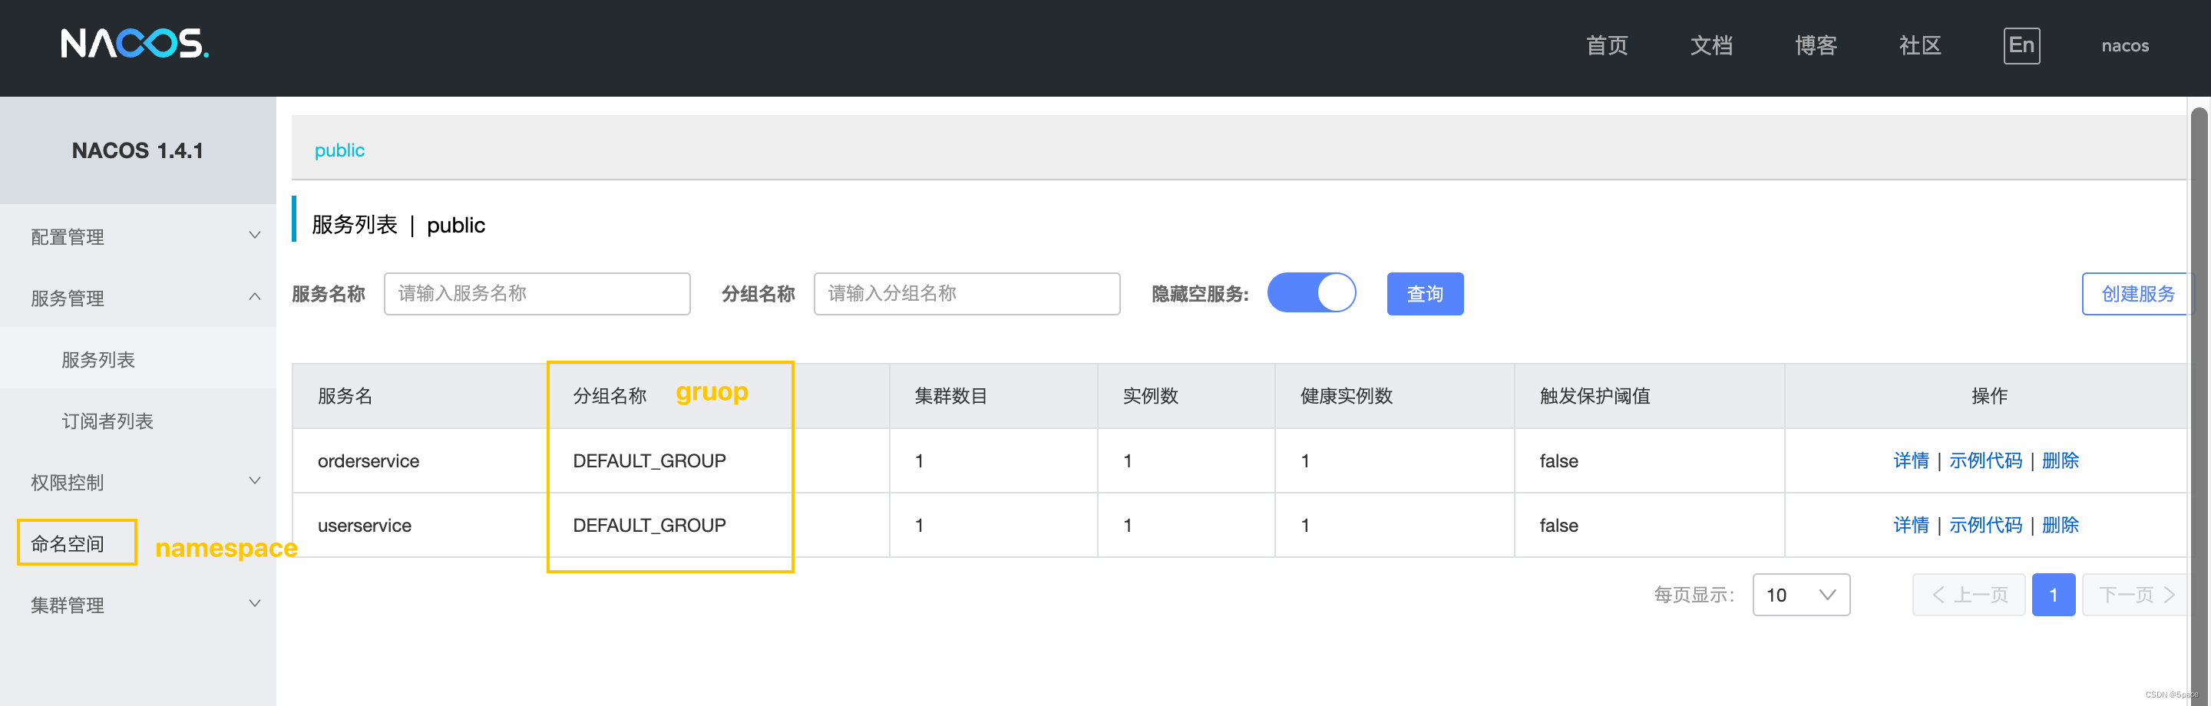2211x706 pixels.
Task: Collapse the 服务管理 menu chevron
Action: tap(255, 297)
